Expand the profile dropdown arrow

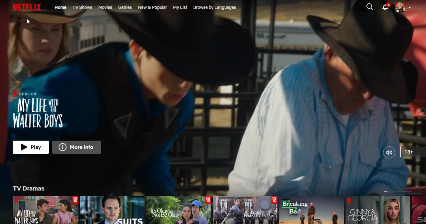click(x=409, y=7)
